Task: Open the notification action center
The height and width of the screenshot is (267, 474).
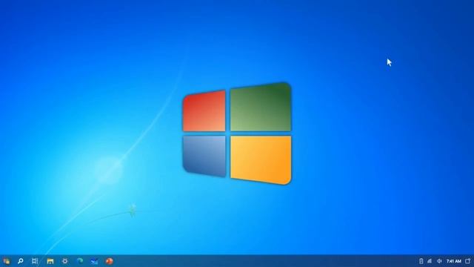Action: (468, 261)
